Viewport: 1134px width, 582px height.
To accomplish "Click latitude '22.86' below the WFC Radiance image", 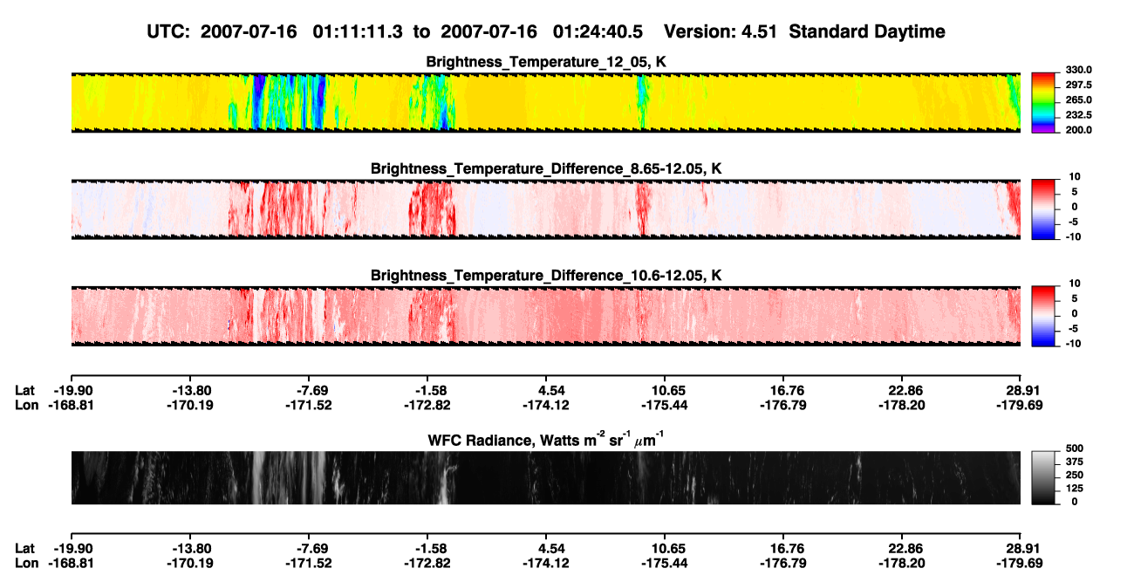I will [902, 548].
